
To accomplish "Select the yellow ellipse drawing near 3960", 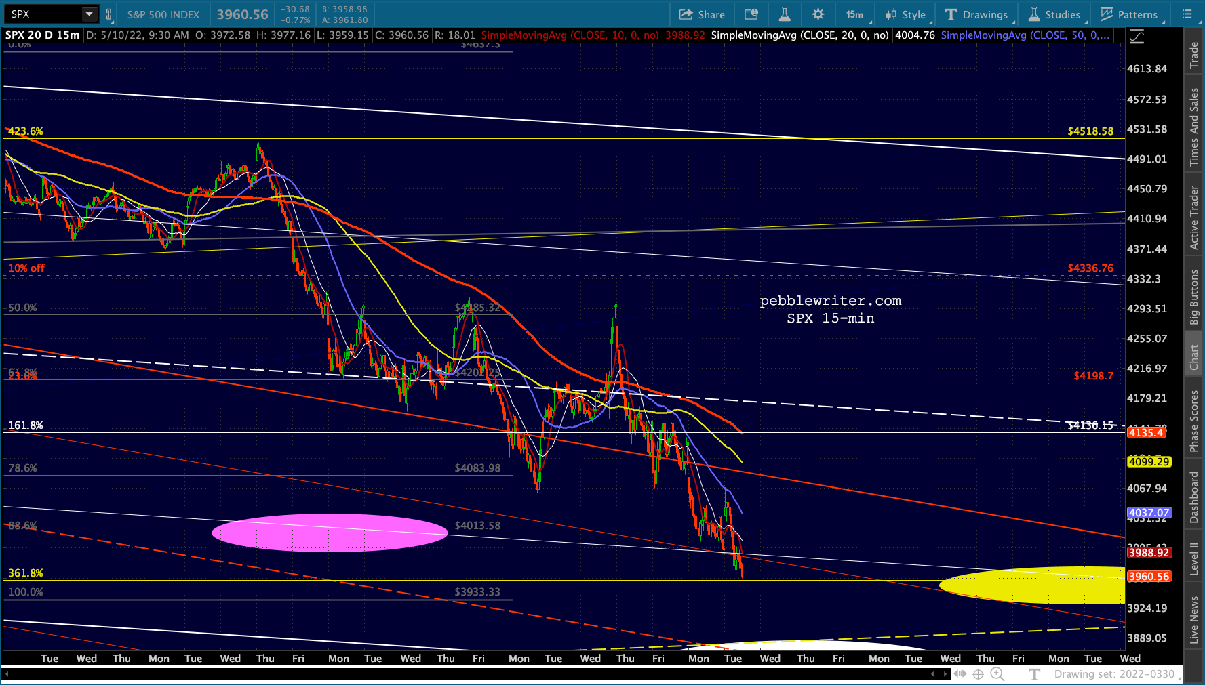I will point(1032,585).
